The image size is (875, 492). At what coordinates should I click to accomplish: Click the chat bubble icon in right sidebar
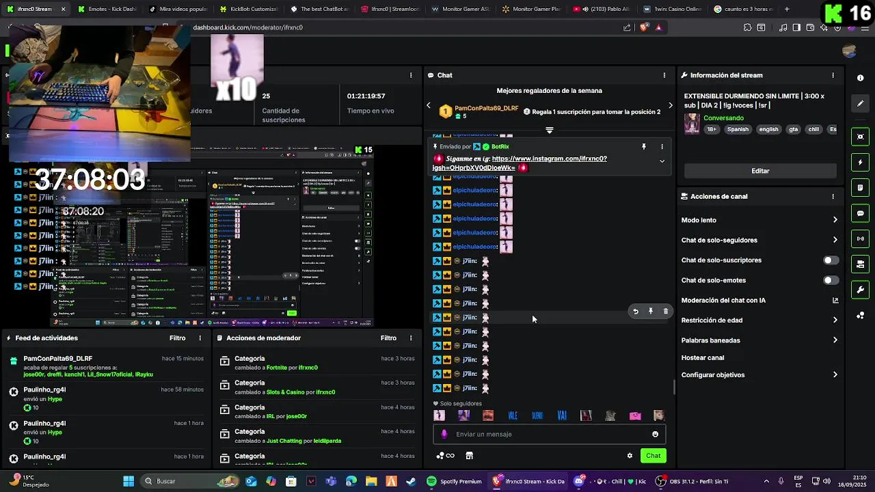[861, 213]
